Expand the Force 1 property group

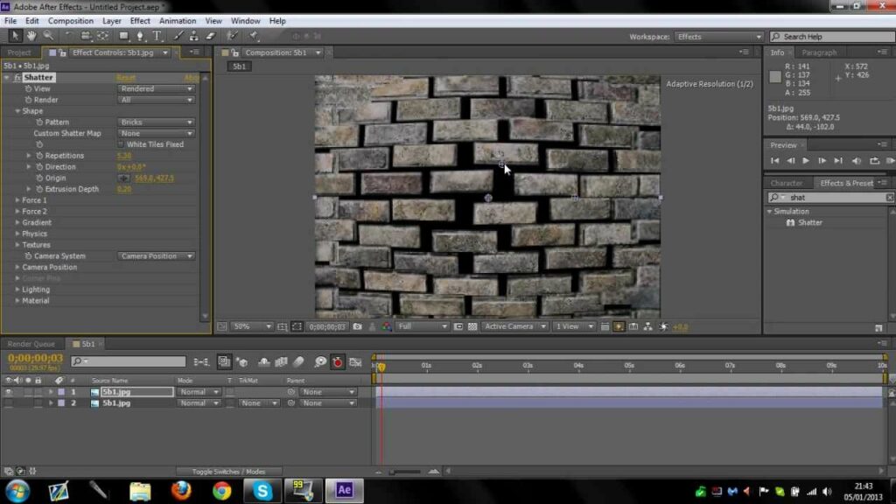pos(17,200)
